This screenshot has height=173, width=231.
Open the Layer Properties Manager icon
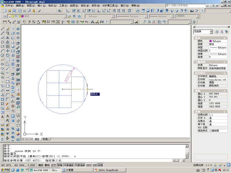[5, 16]
